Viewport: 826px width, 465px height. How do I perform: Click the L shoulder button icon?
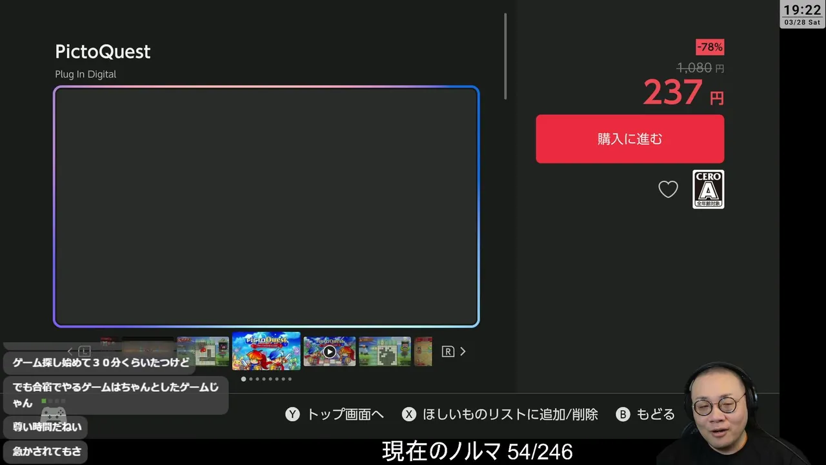pos(85,351)
